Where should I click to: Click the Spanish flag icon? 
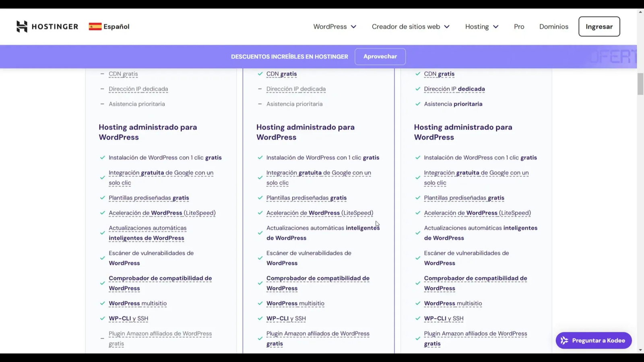(x=95, y=27)
